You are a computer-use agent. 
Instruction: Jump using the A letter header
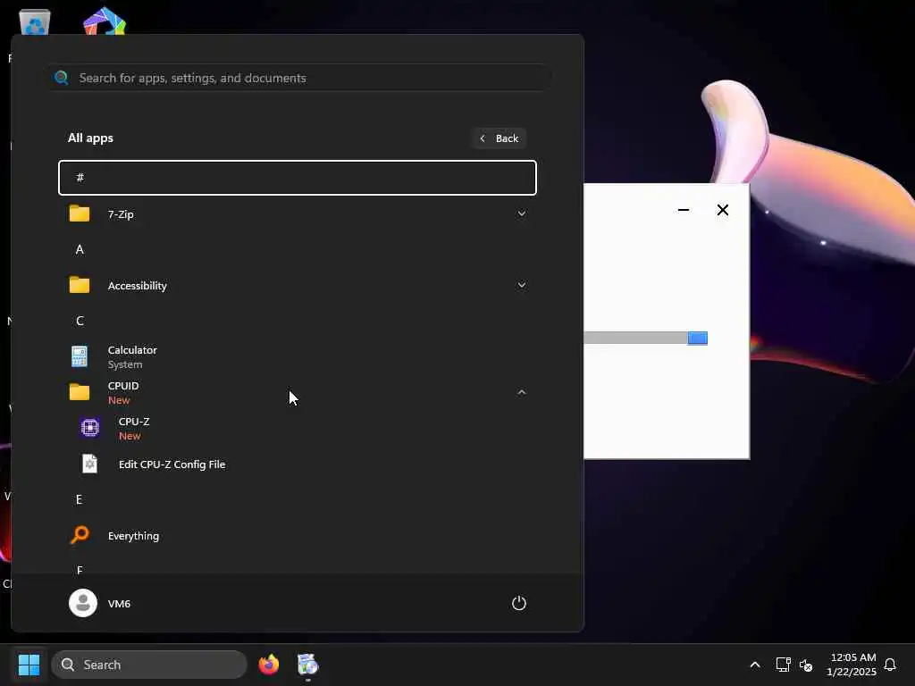tap(80, 250)
